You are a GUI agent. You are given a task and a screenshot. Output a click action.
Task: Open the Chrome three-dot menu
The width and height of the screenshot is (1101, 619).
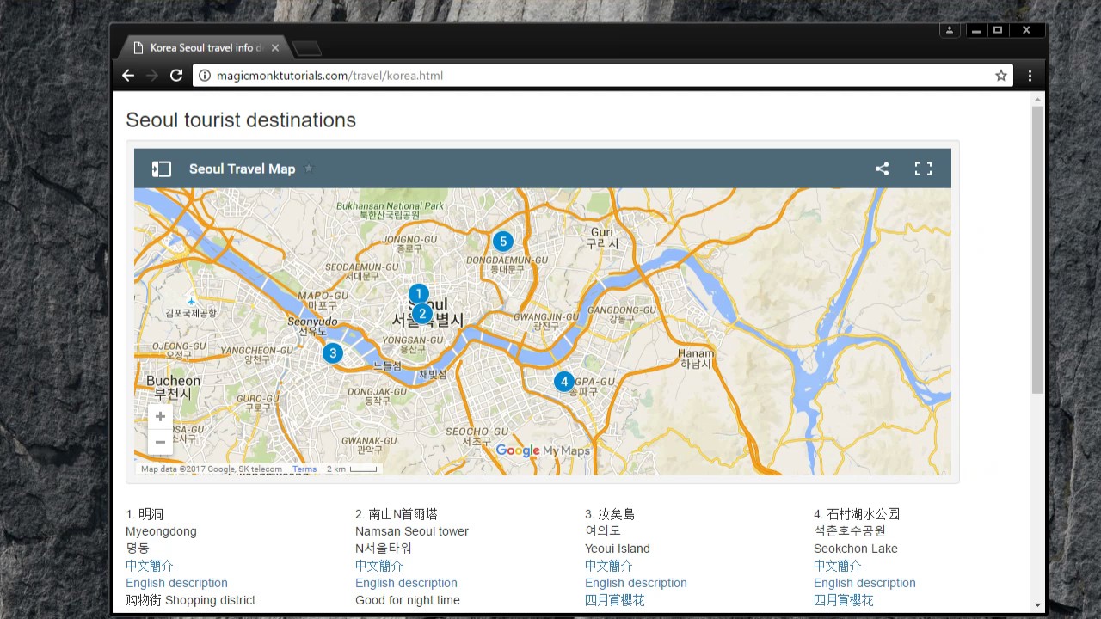[x=1030, y=76]
